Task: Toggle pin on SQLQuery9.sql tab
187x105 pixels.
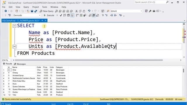Action: (42, 20)
